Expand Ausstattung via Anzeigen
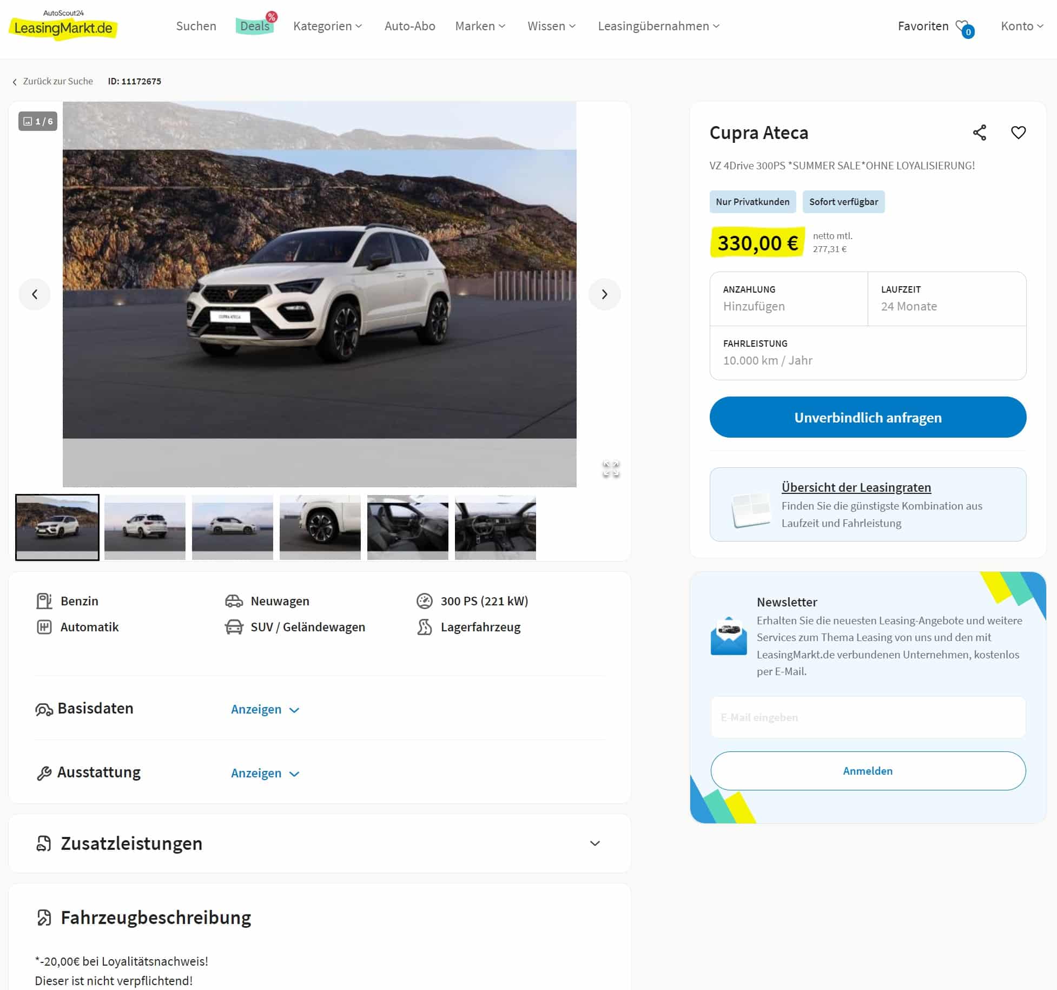 pyautogui.click(x=265, y=773)
